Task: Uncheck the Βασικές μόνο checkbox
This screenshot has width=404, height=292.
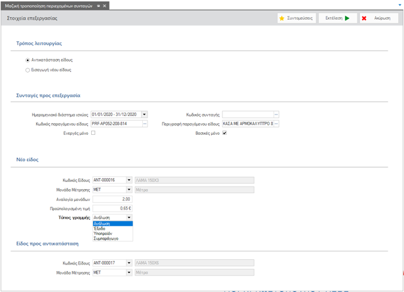Action: [x=225, y=133]
